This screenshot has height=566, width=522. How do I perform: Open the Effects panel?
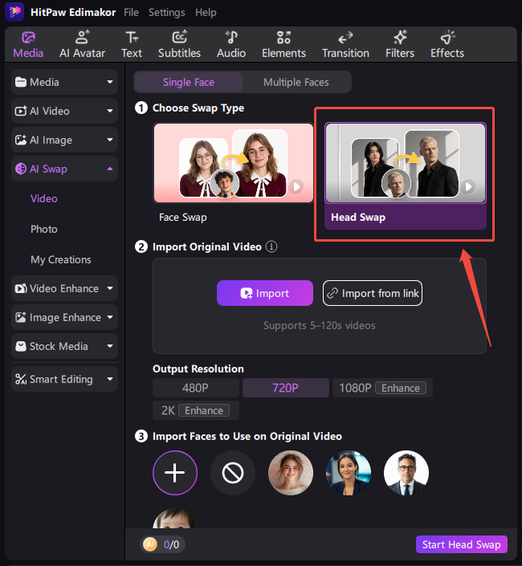coord(447,45)
